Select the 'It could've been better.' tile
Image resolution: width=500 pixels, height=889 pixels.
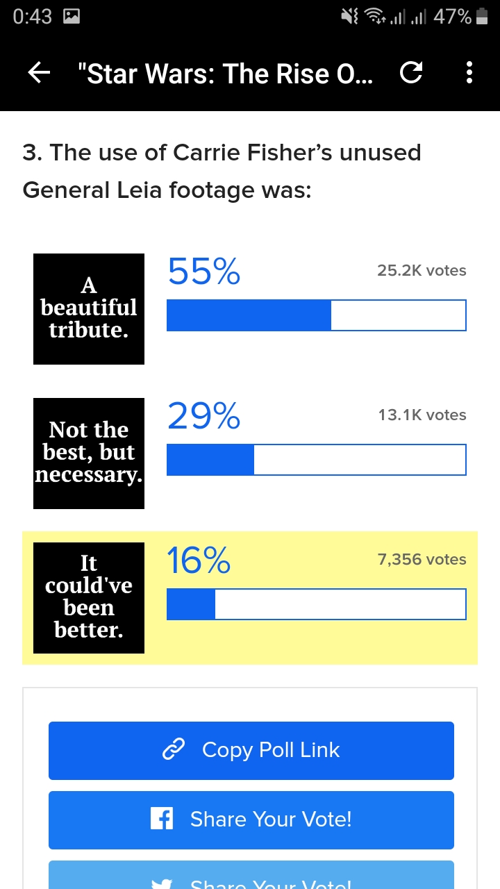point(89,598)
